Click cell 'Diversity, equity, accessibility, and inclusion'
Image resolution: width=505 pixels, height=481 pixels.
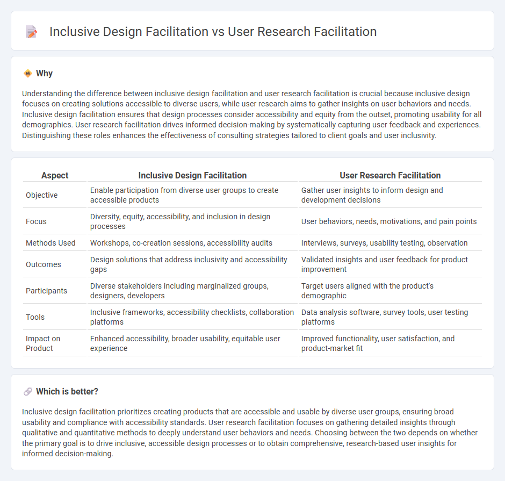192,221
